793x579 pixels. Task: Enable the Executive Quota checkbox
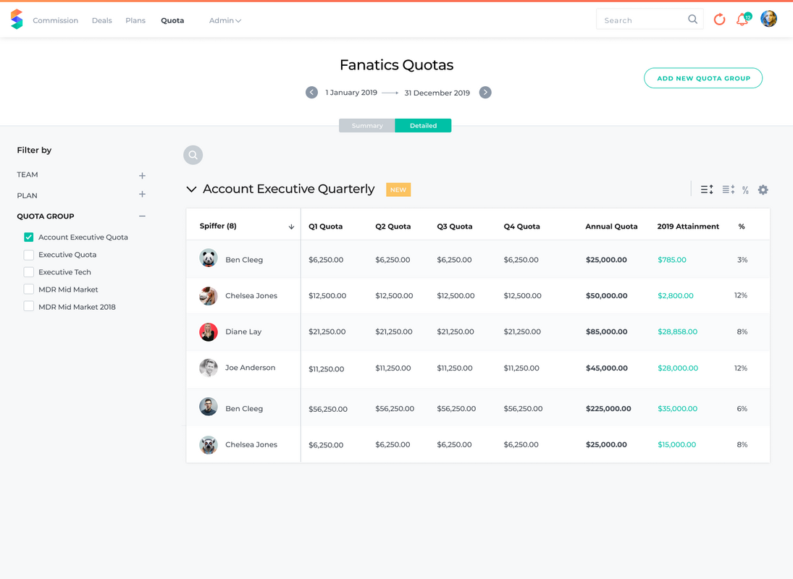pos(28,254)
